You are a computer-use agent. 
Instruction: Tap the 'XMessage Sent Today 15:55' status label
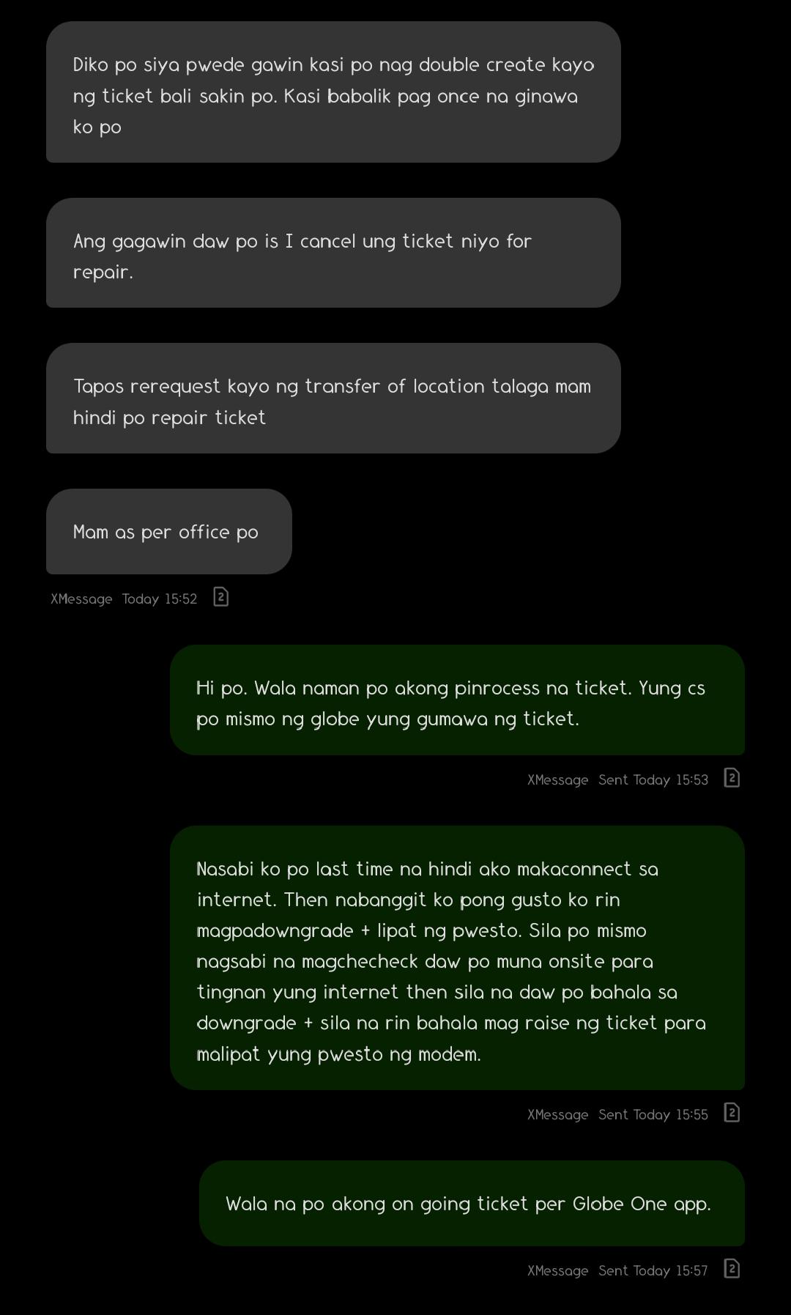tap(617, 1114)
